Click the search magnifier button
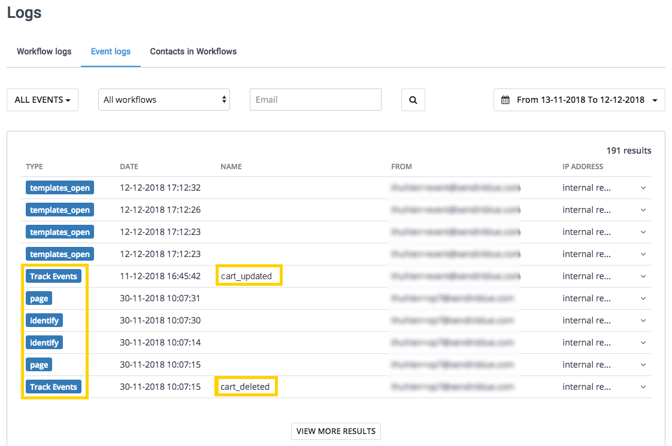Image resolution: width=672 pixels, height=446 pixels. pos(413,100)
